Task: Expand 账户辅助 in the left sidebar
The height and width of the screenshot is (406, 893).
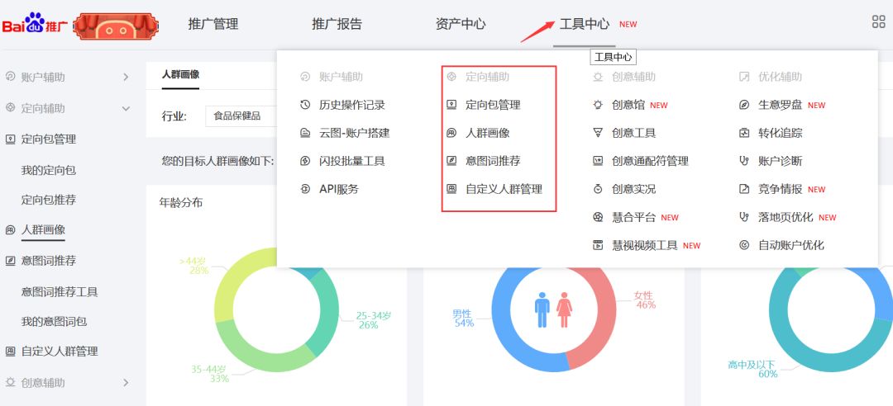Action: tap(69, 77)
